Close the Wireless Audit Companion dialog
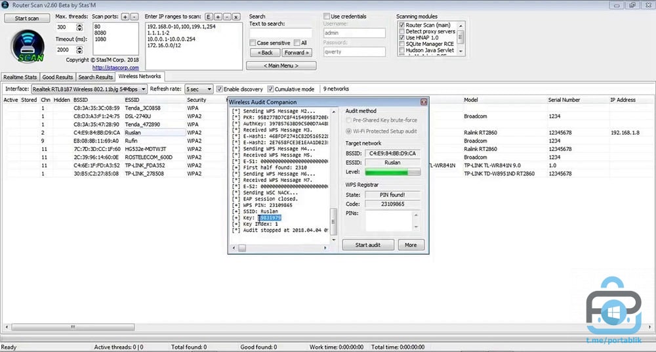 tap(423, 102)
